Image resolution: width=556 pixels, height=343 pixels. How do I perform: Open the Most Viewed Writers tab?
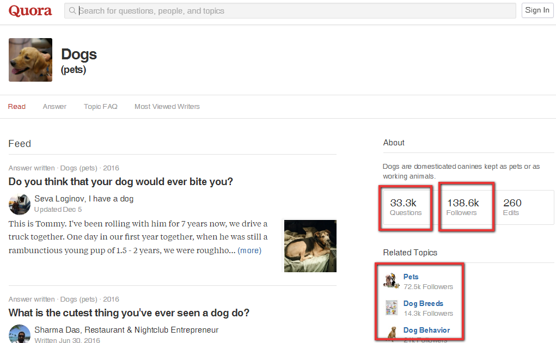[167, 107]
